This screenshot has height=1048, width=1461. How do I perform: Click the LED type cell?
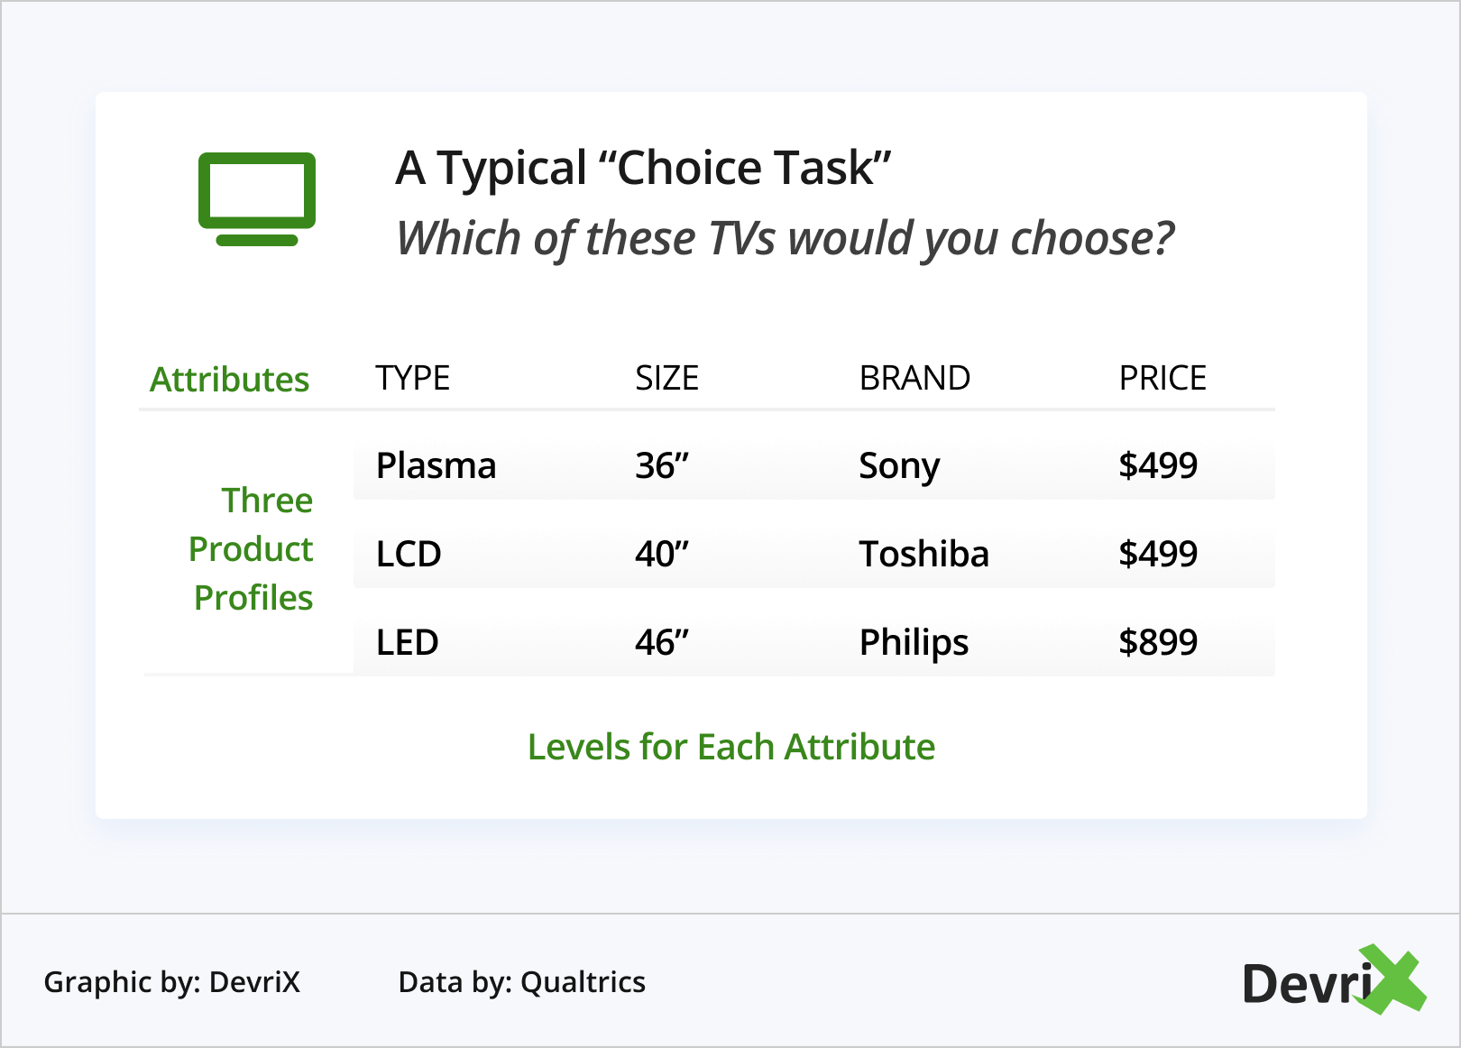pyautogui.click(x=407, y=642)
